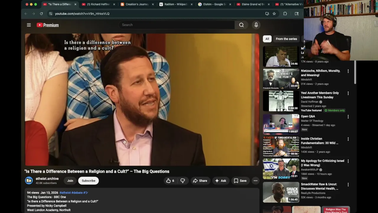Screen dimensions: 378x213
Task: Click the Matter Of Theology channel name
Action: (x=312, y=121)
